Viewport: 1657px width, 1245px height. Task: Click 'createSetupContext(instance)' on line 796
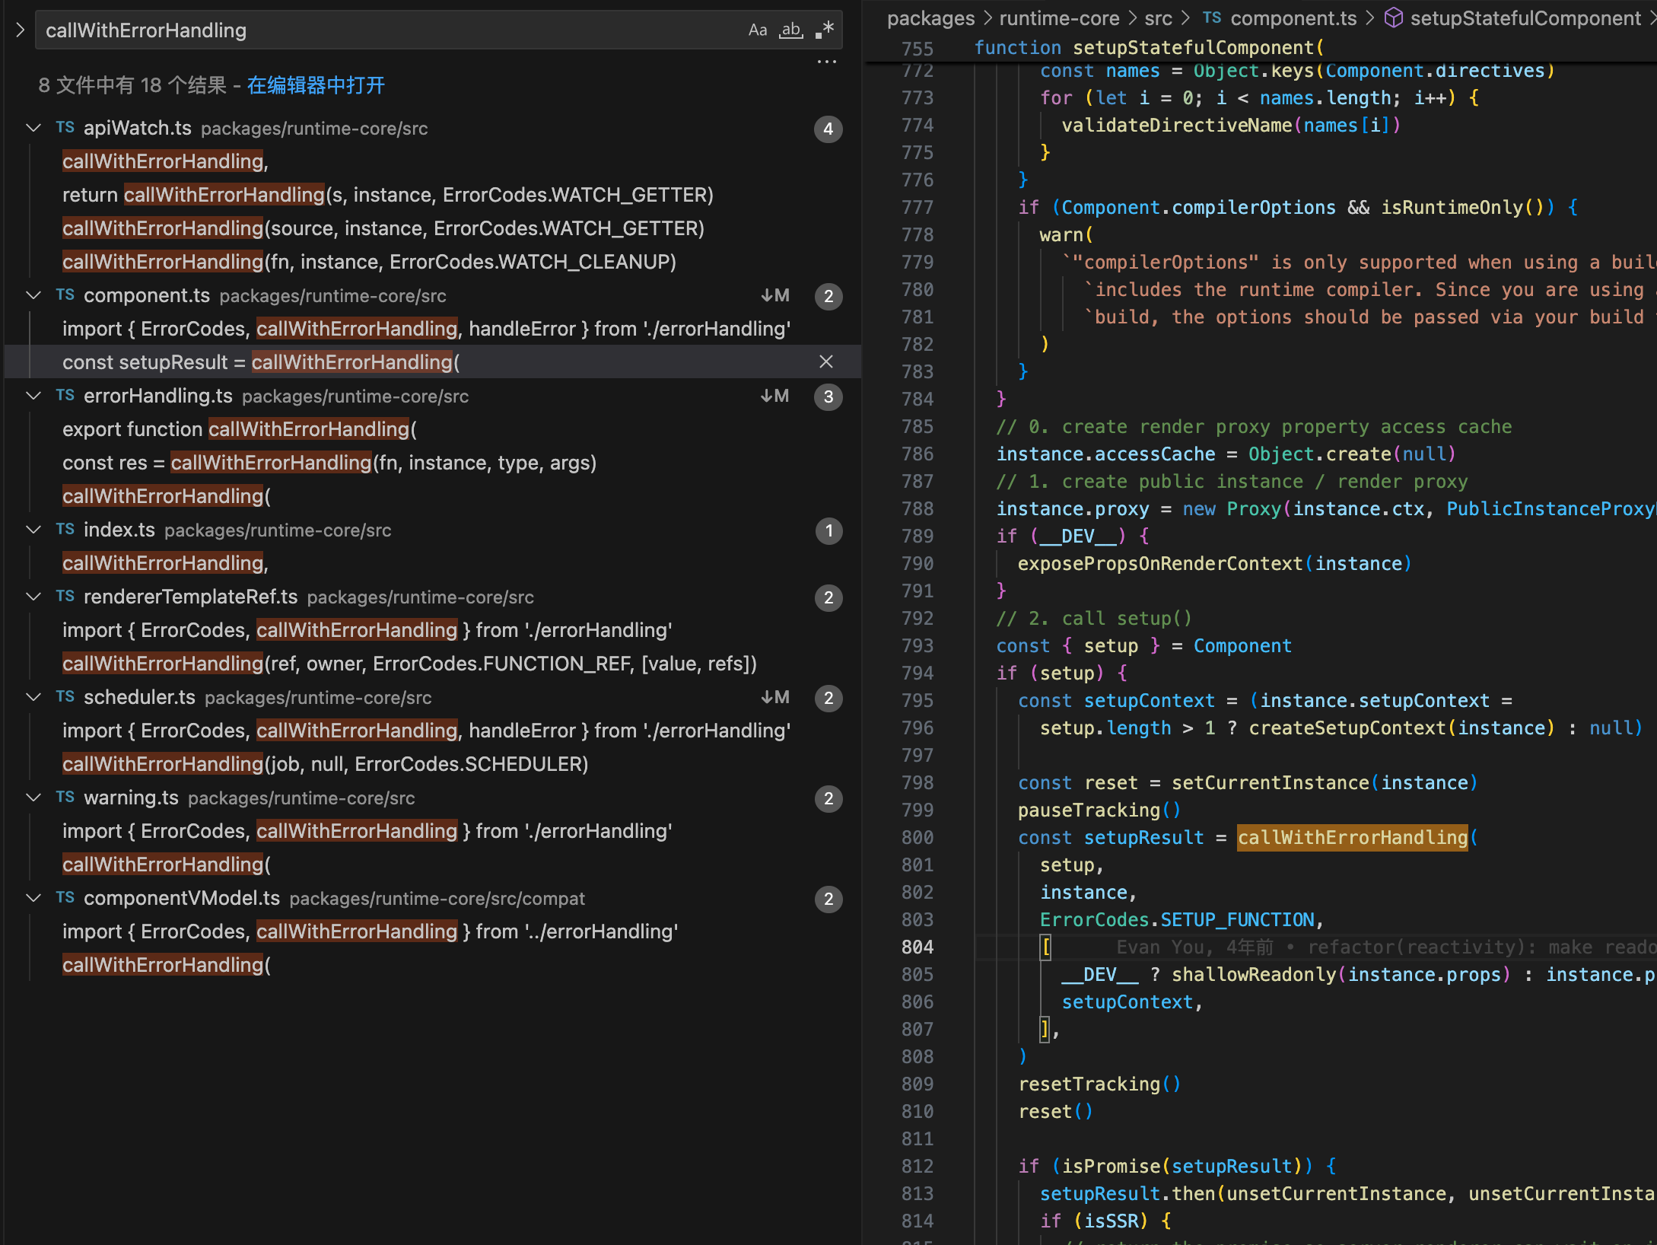coord(1401,728)
